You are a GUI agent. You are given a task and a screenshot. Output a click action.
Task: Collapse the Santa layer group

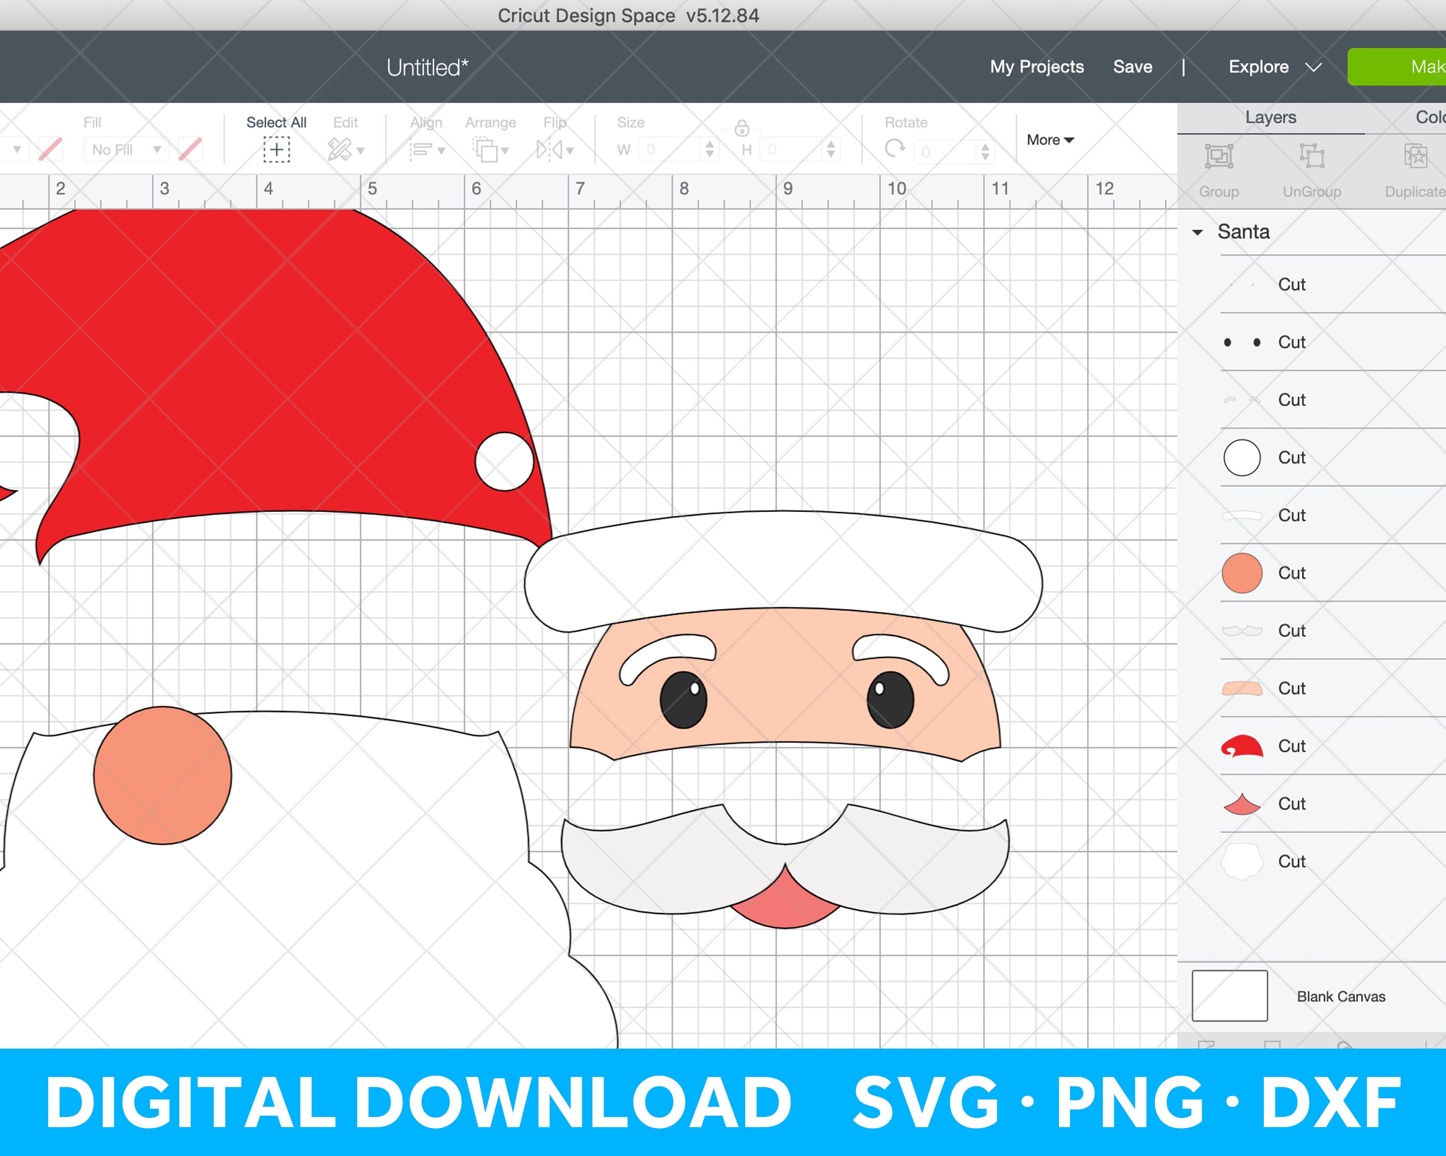click(1198, 232)
